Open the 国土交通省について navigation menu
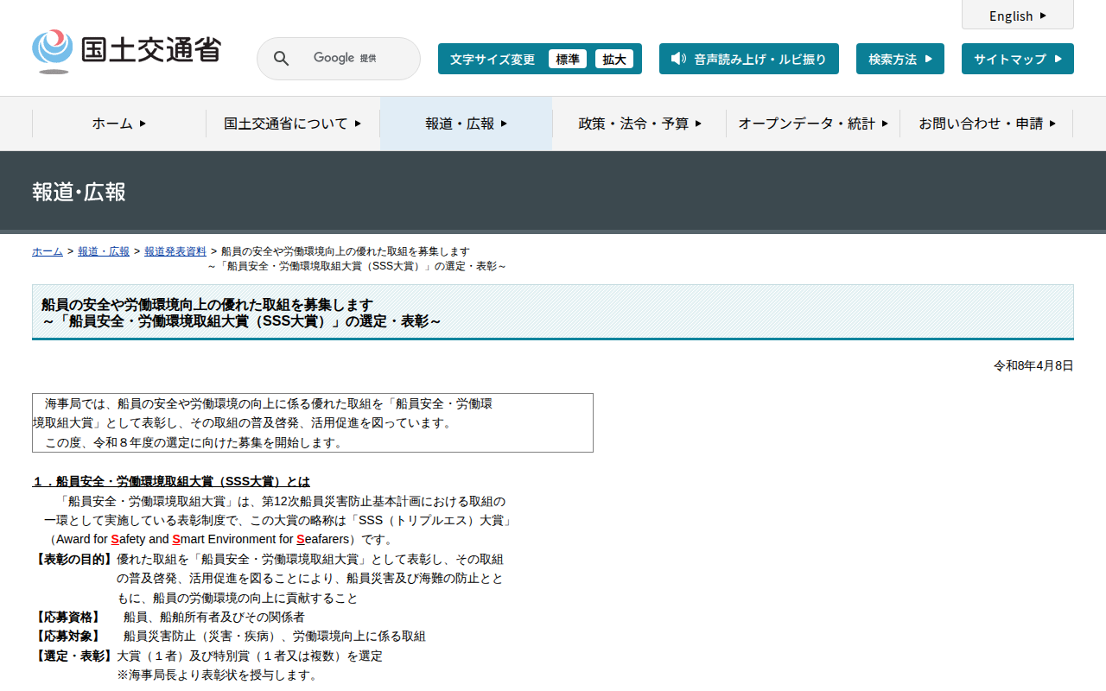The height and width of the screenshot is (691, 1106). tap(293, 124)
